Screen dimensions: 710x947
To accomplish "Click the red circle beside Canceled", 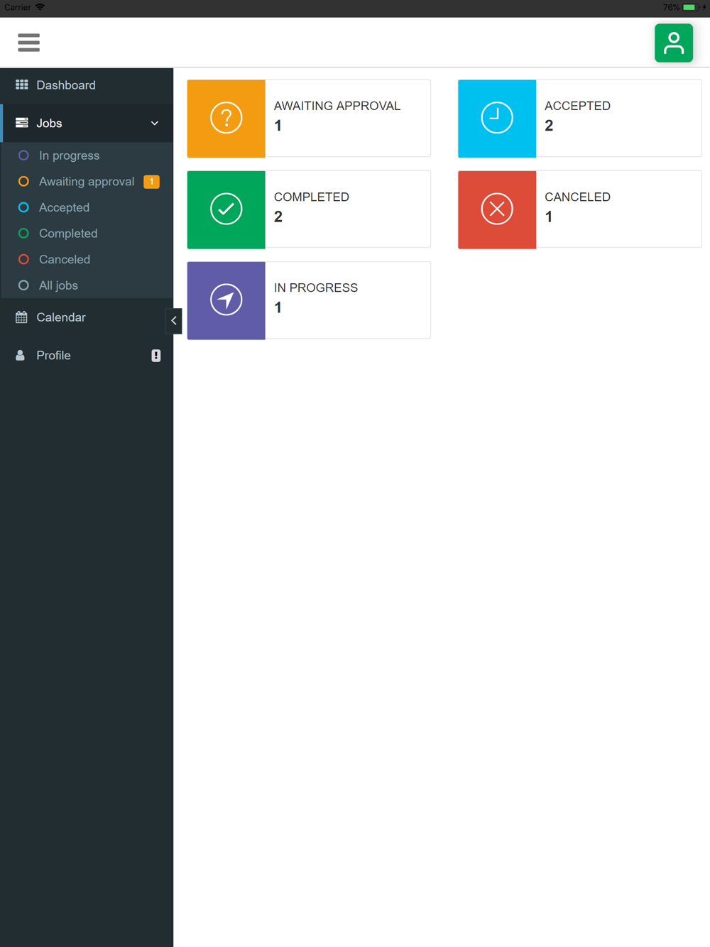I will [23, 260].
